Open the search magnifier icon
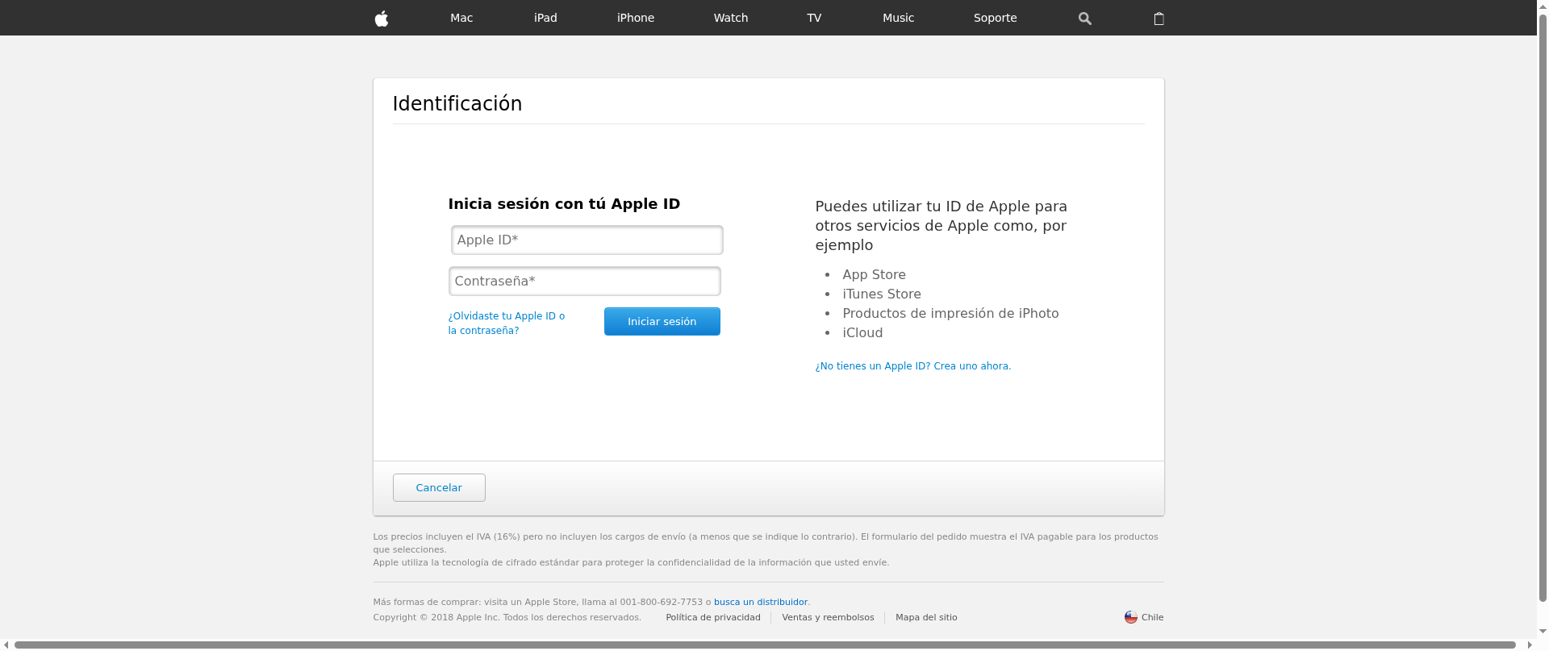The image size is (1549, 651). (1085, 19)
